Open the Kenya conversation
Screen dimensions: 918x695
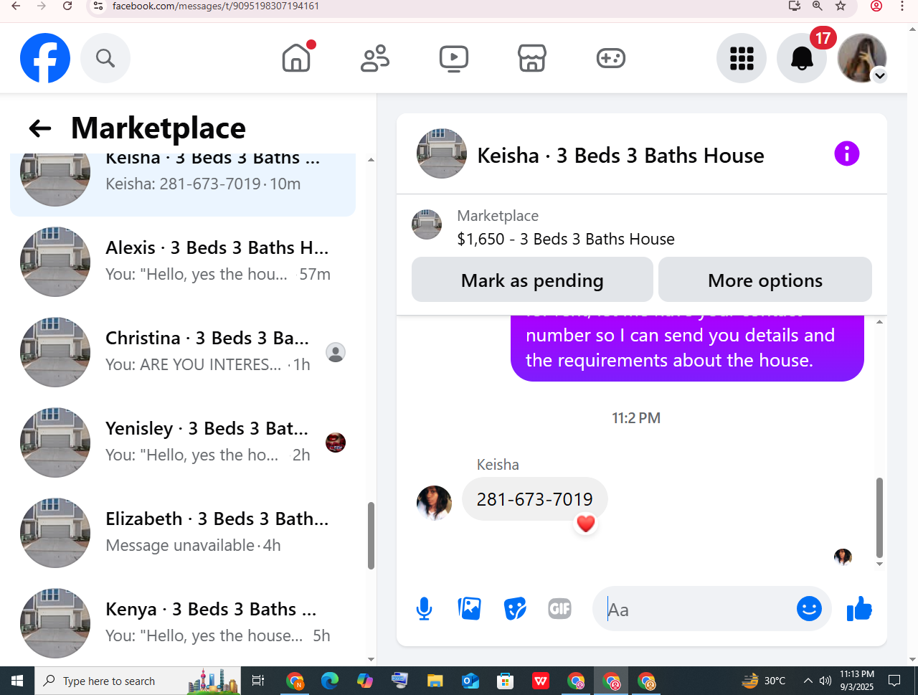pos(183,623)
